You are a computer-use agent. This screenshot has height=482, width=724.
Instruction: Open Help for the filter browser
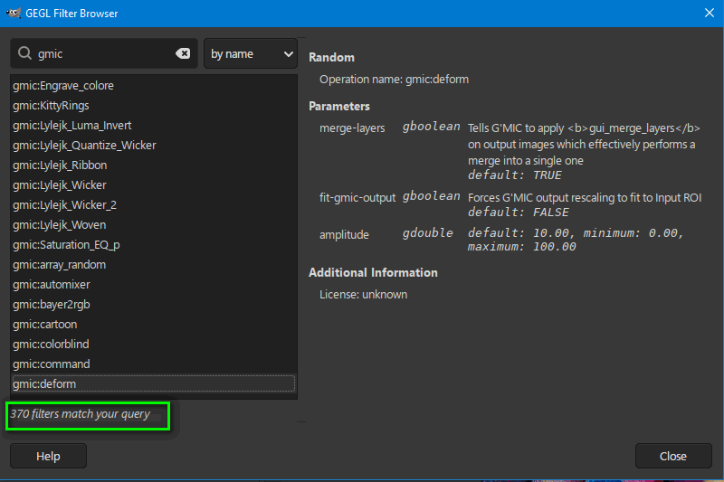tap(49, 456)
